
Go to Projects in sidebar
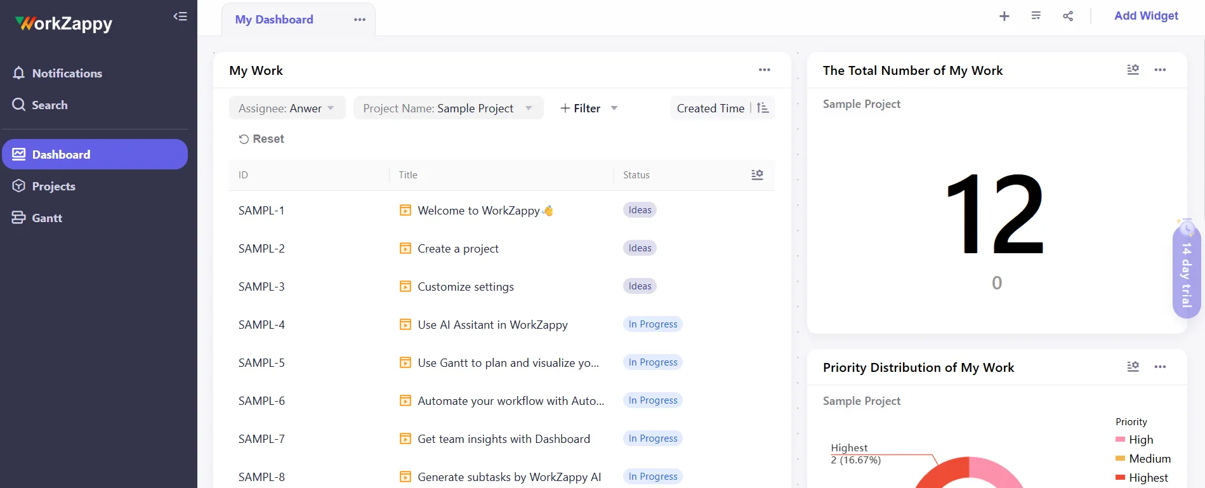point(53,187)
